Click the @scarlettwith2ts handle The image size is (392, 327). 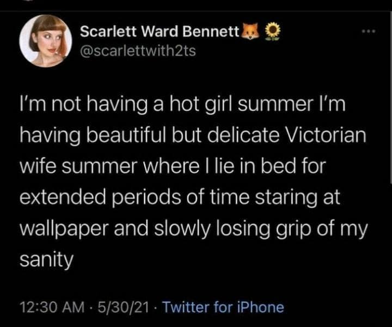138,51
